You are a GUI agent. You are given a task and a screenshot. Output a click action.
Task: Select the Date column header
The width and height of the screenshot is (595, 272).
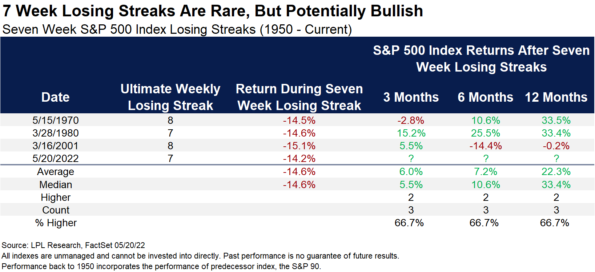55,97
